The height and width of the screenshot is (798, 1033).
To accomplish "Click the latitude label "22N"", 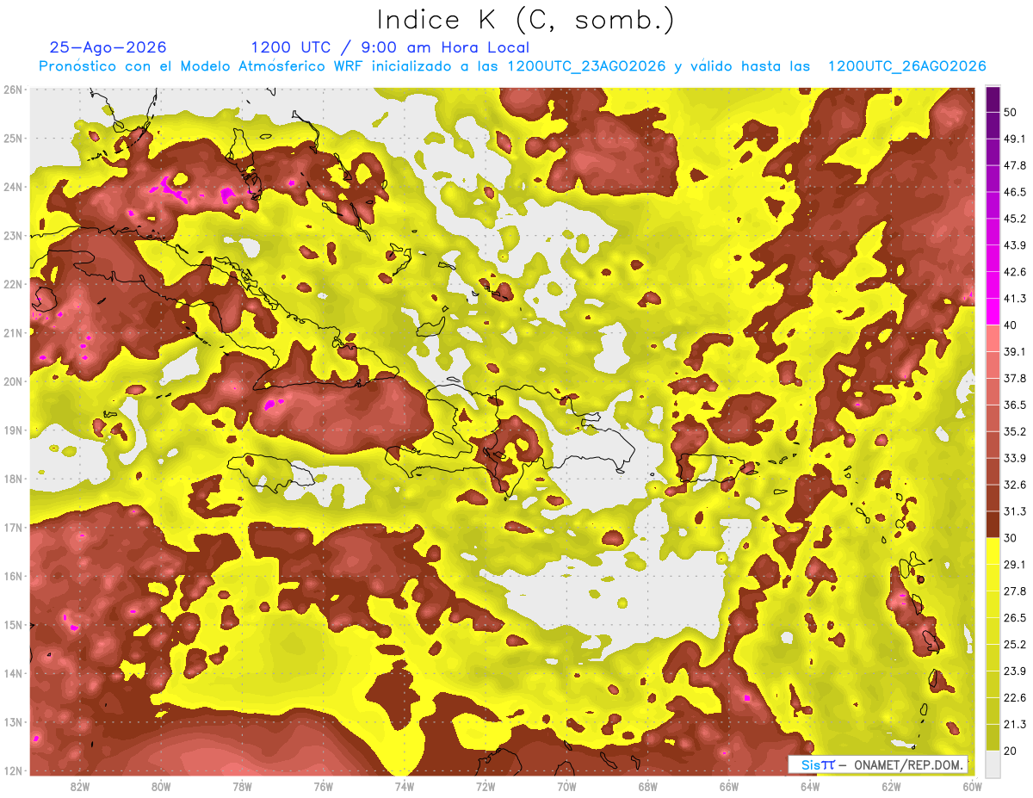I will pyautogui.click(x=14, y=284).
